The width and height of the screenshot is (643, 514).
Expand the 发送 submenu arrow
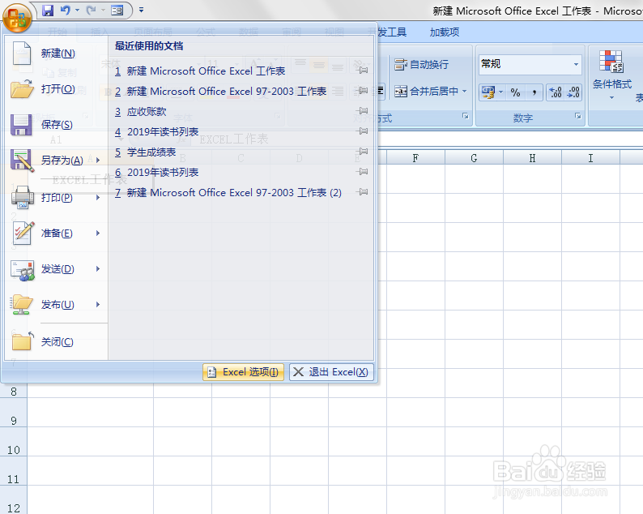[x=98, y=269]
